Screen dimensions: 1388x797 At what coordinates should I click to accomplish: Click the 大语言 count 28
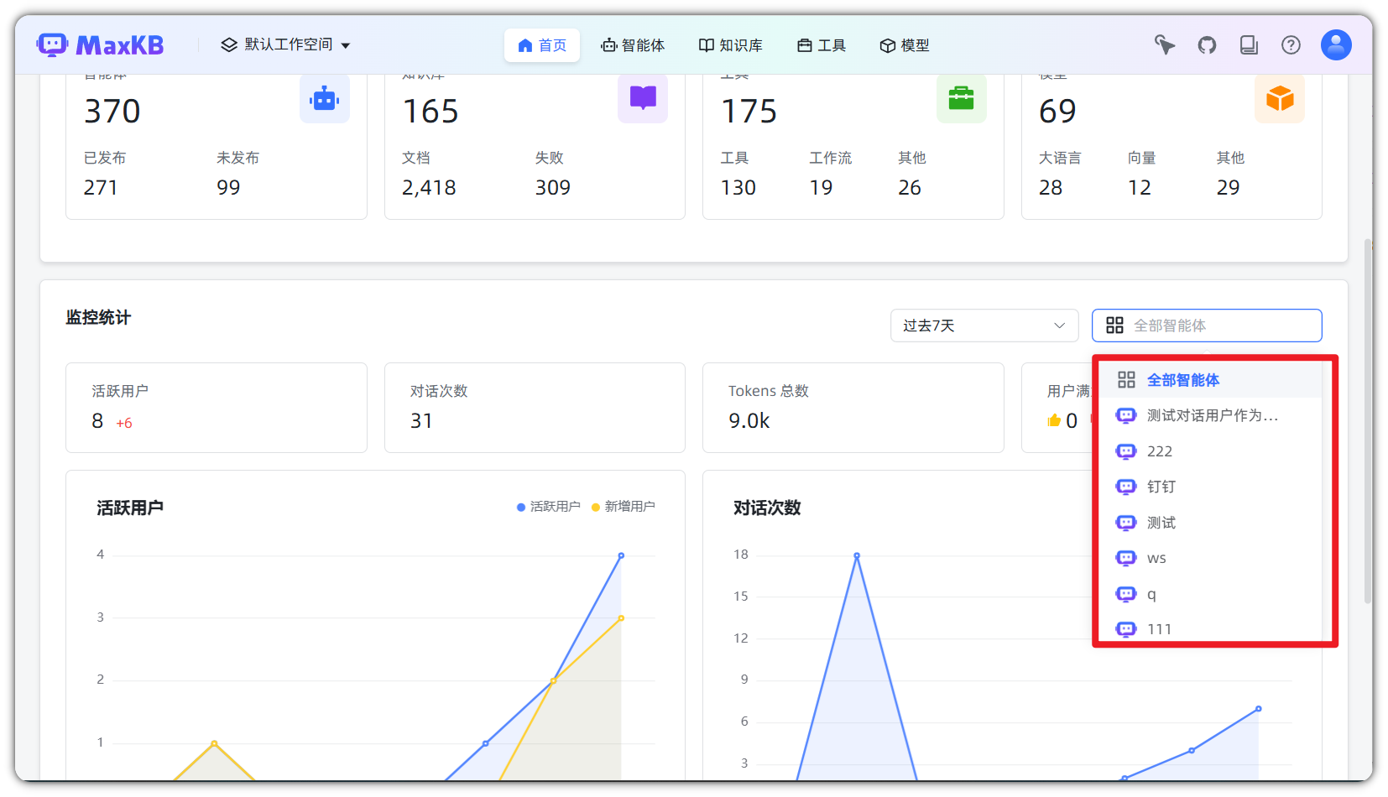point(1051,187)
